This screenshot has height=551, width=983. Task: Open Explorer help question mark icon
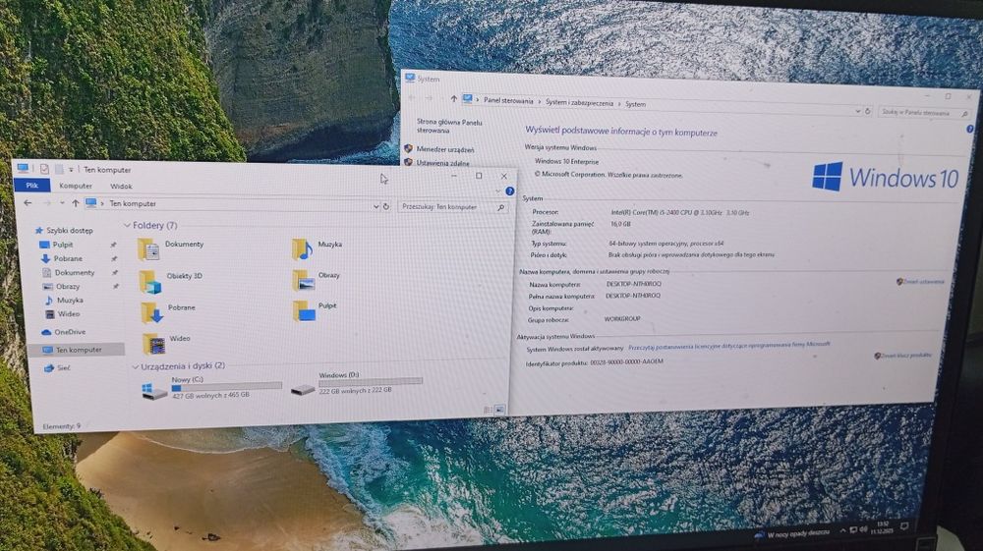(x=509, y=191)
